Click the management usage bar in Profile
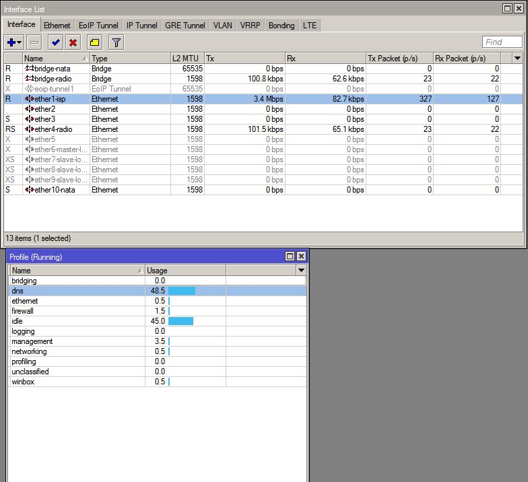The image size is (528, 482). (x=169, y=341)
